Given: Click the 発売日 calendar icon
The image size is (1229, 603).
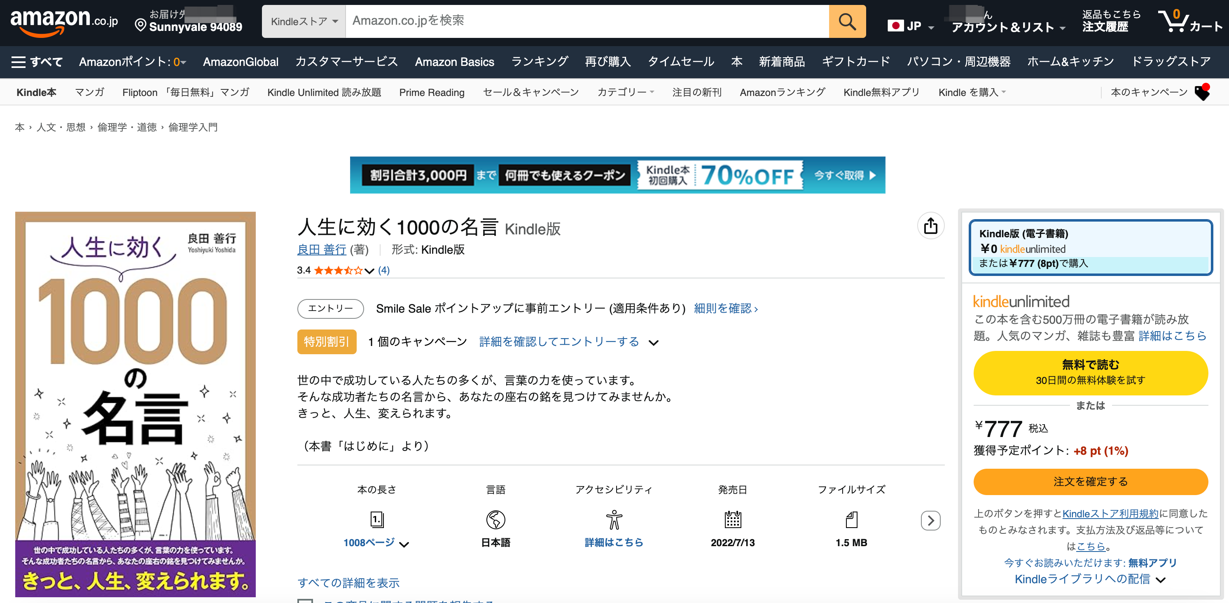Looking at the screenshot, I should (x=733, y=519).
